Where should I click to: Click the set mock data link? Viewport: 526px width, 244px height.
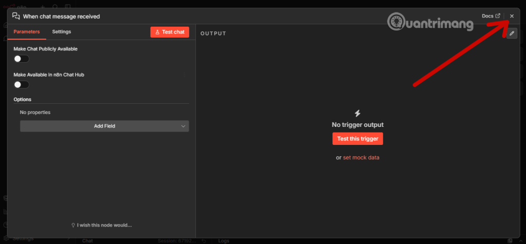[361, 157]
